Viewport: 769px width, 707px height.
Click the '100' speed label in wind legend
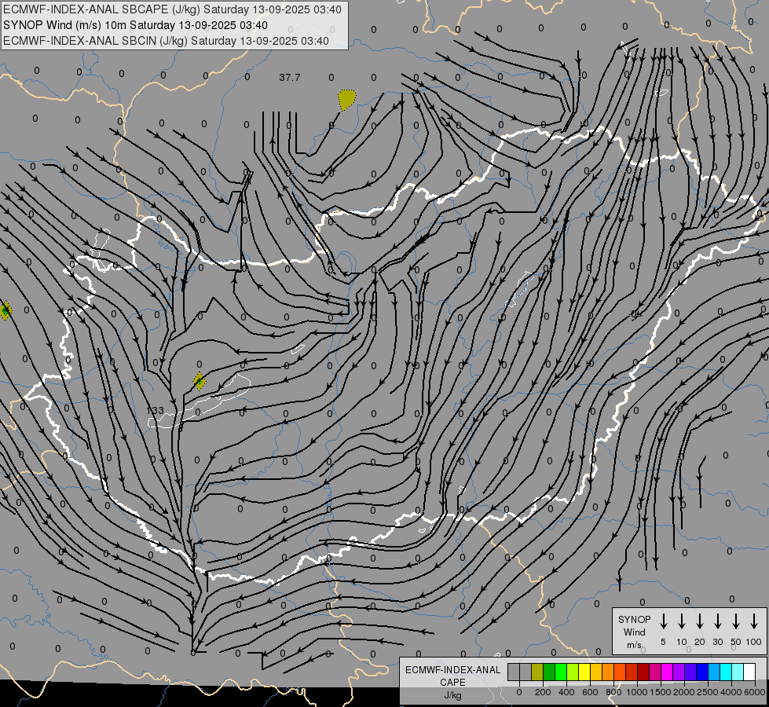pyautogui.click(x=754, y=642)
